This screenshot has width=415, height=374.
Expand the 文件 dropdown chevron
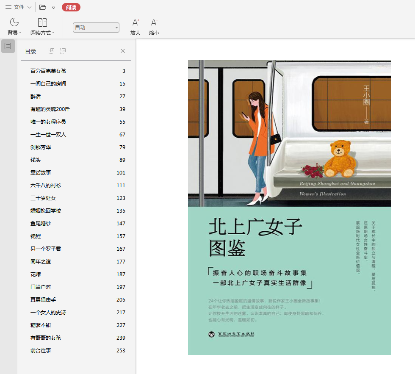[29, 7]
